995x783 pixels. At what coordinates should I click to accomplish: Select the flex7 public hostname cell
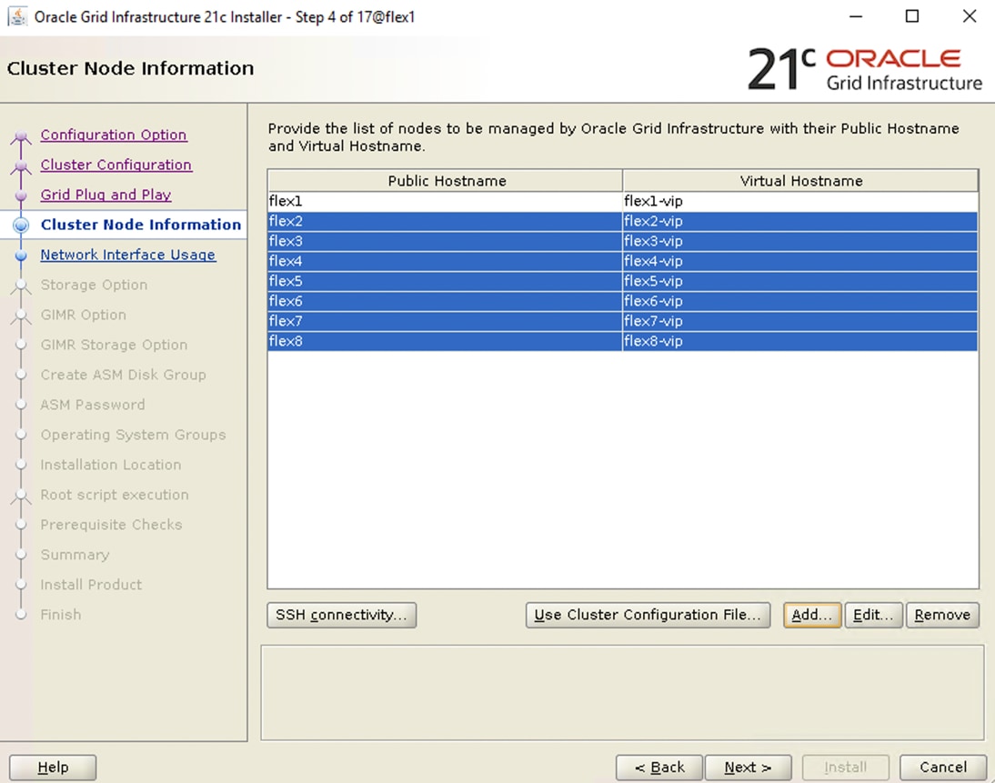446,321
